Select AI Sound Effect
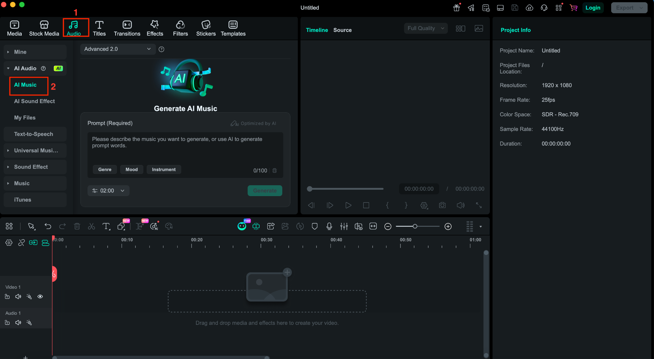 coord(34,101)
